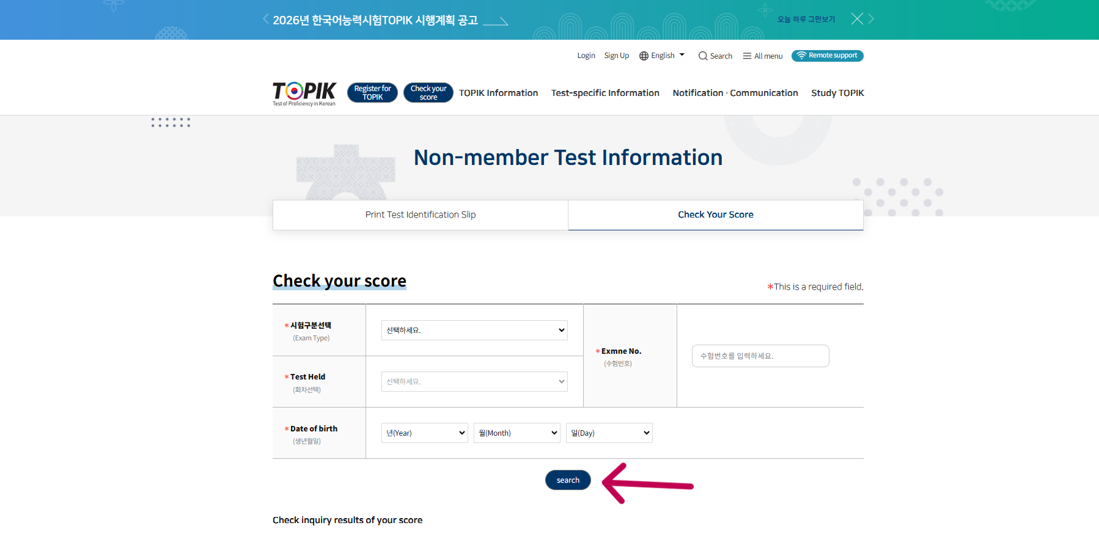Click the '시험구분선택' label
Viewport: 1099px width, 542px height.
click(311, 325)
